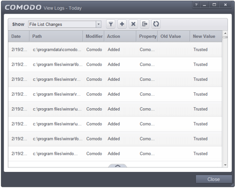Click Comodo modifier in program files\windo row
This screenshot has width=235, height=188.
point(94,153)
